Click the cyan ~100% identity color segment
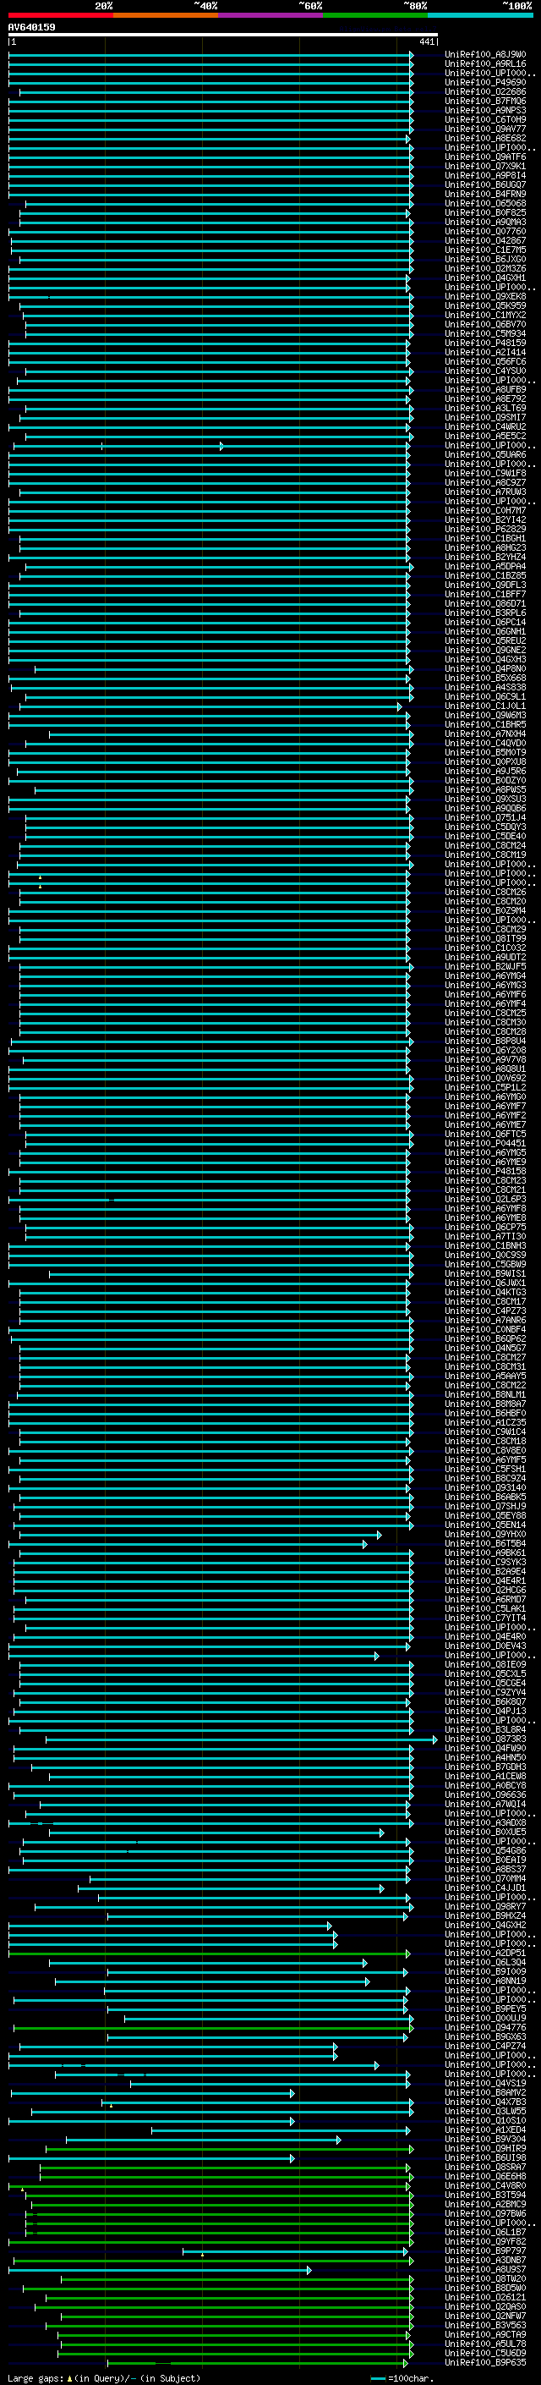 coord(480,15)
